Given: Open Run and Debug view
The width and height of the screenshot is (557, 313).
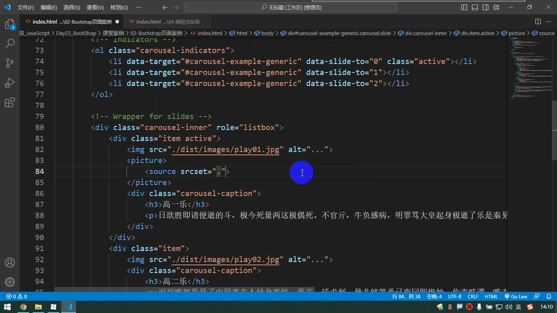Looking at the screenshot, I should point(10,83).
